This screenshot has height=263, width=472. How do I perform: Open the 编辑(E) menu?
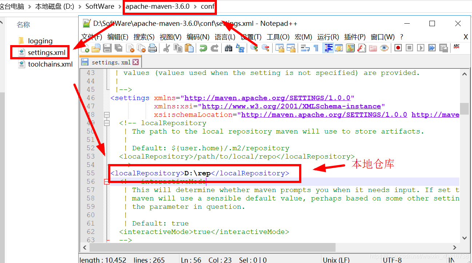[118, 37]
